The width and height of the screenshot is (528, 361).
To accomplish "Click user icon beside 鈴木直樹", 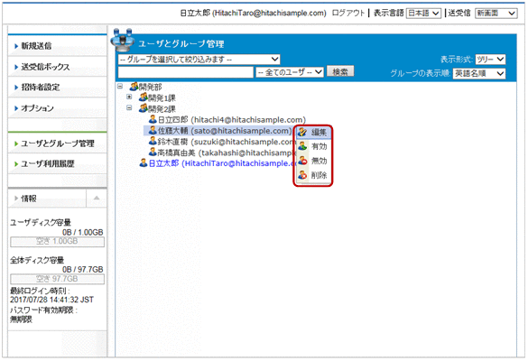I will (153, 141).
